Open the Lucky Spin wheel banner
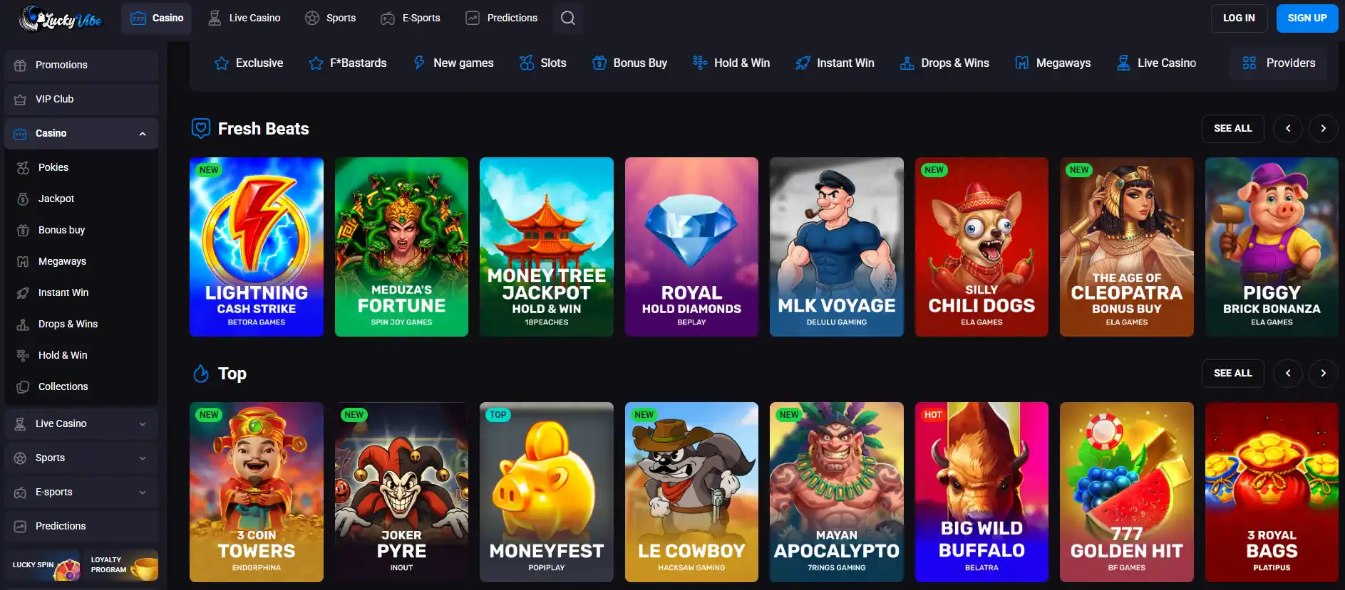Screen dimensions: 1345x590 (x=43, y=565)
